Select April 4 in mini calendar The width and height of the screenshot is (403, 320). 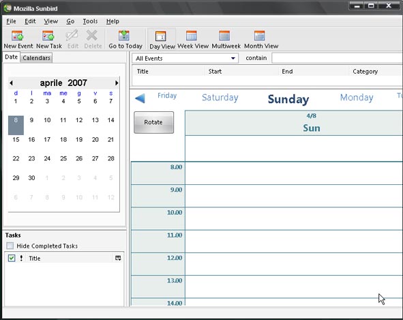(x=63, y=102)
